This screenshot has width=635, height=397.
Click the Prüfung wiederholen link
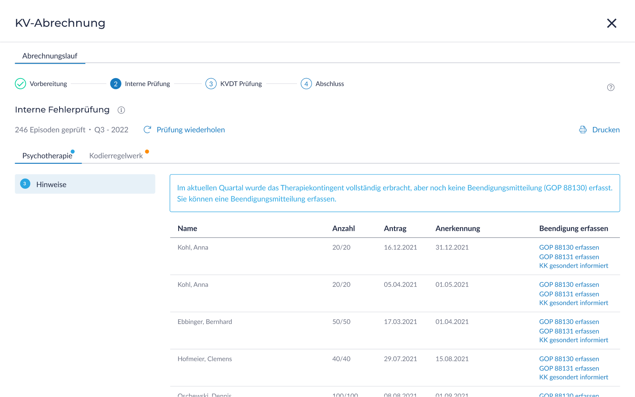click(x=191, y=130)
